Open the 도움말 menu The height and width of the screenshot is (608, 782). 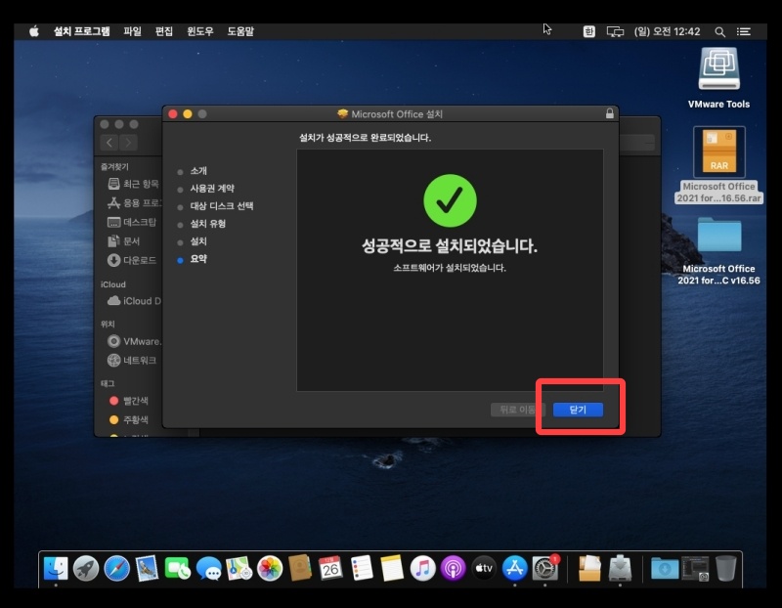pos(240,31)
